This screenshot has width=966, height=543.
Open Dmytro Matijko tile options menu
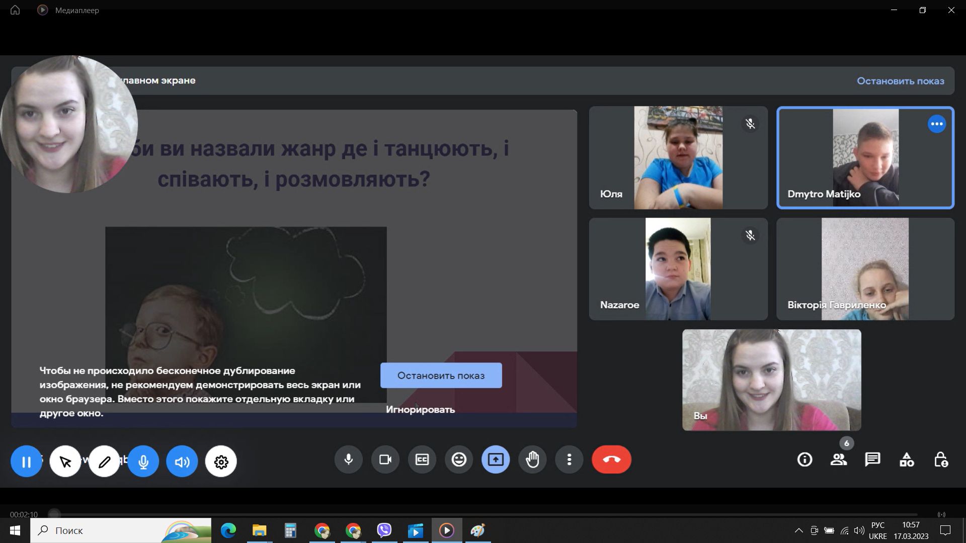(x=936, y=124)
